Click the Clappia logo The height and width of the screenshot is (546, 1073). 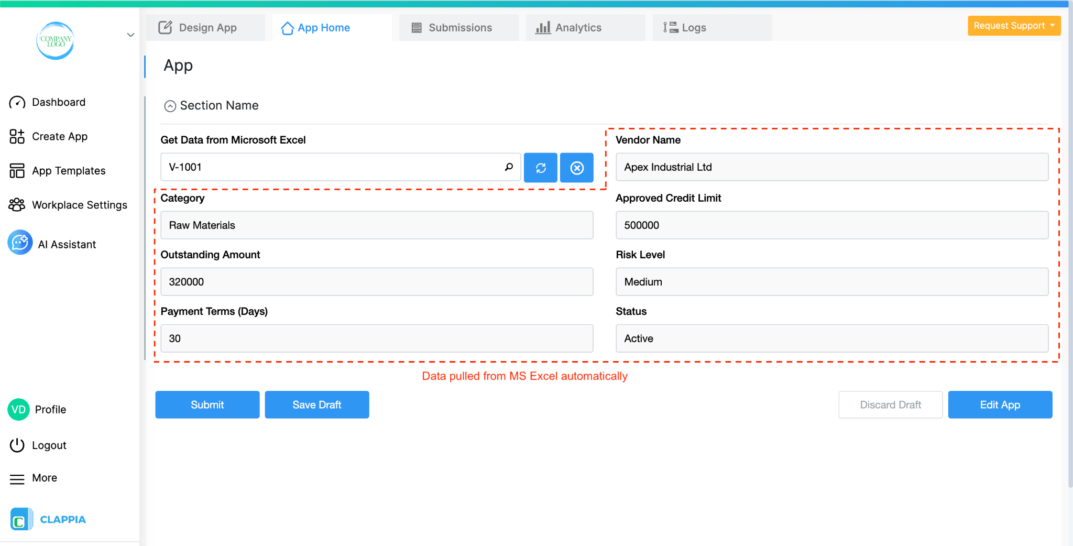point(48,519)
